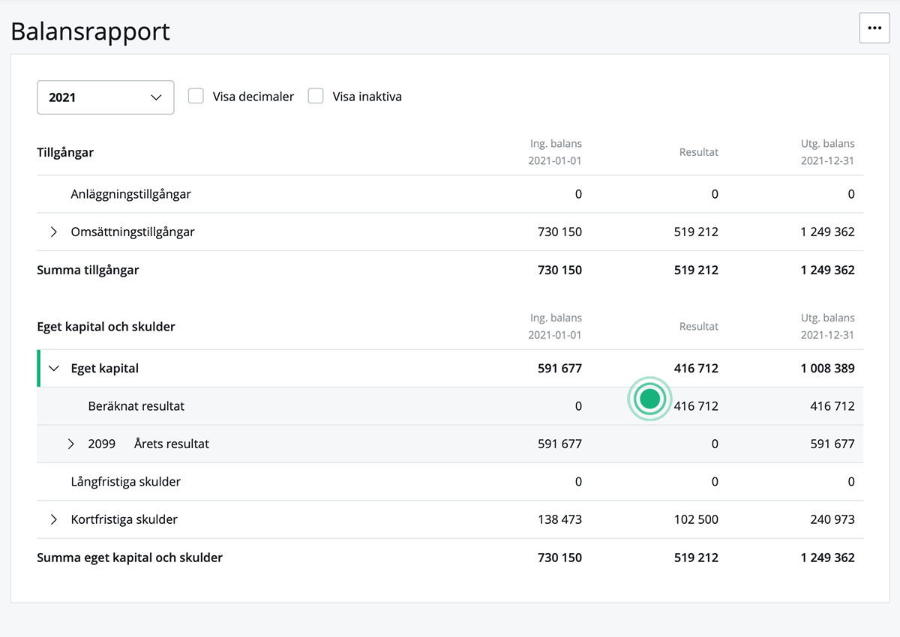Open the three-dot more options menu
This screenshot has height=637, width=900.
pos(874,28)
